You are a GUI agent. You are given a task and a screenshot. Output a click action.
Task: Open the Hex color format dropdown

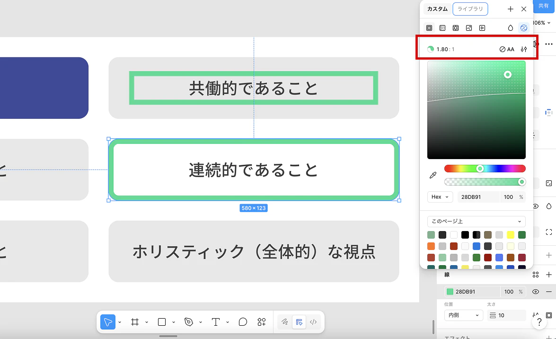[440, 197]
